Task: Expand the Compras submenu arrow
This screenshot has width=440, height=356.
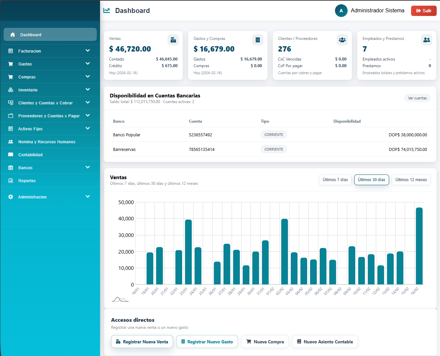Action: coord(88,76)
